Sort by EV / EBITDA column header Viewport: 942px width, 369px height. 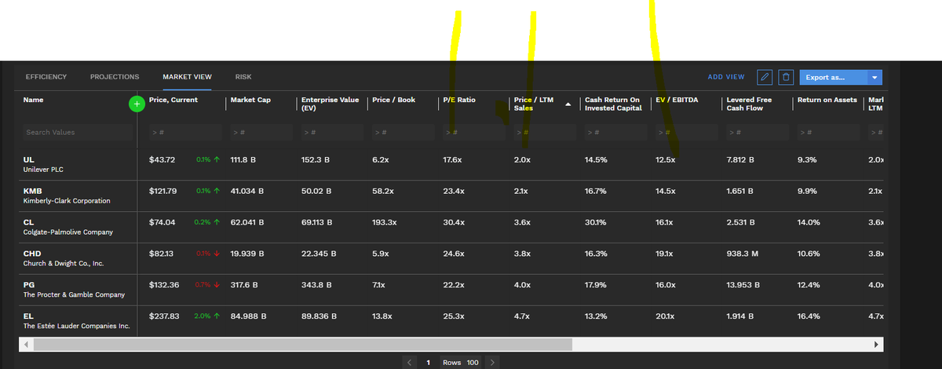pyautogui.click(x=677, y=100)
